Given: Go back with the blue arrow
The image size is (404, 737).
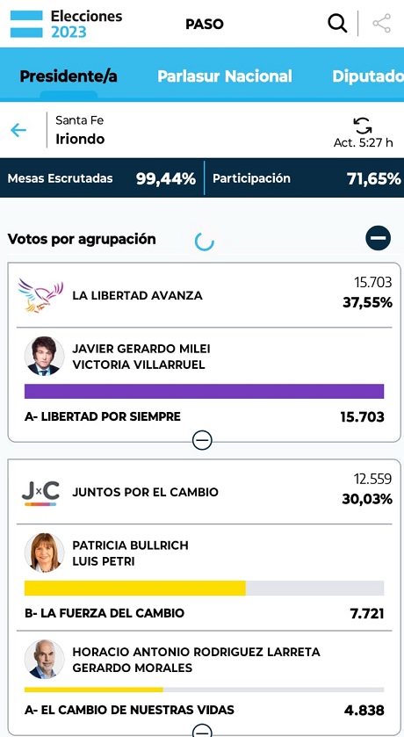Looking at the screenshot, I should 18,130.
